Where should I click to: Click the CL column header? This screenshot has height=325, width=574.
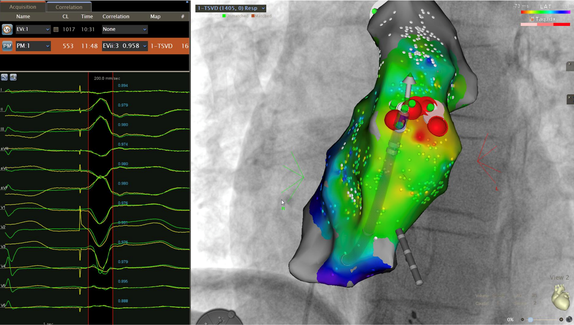click(x=65, y=17)
